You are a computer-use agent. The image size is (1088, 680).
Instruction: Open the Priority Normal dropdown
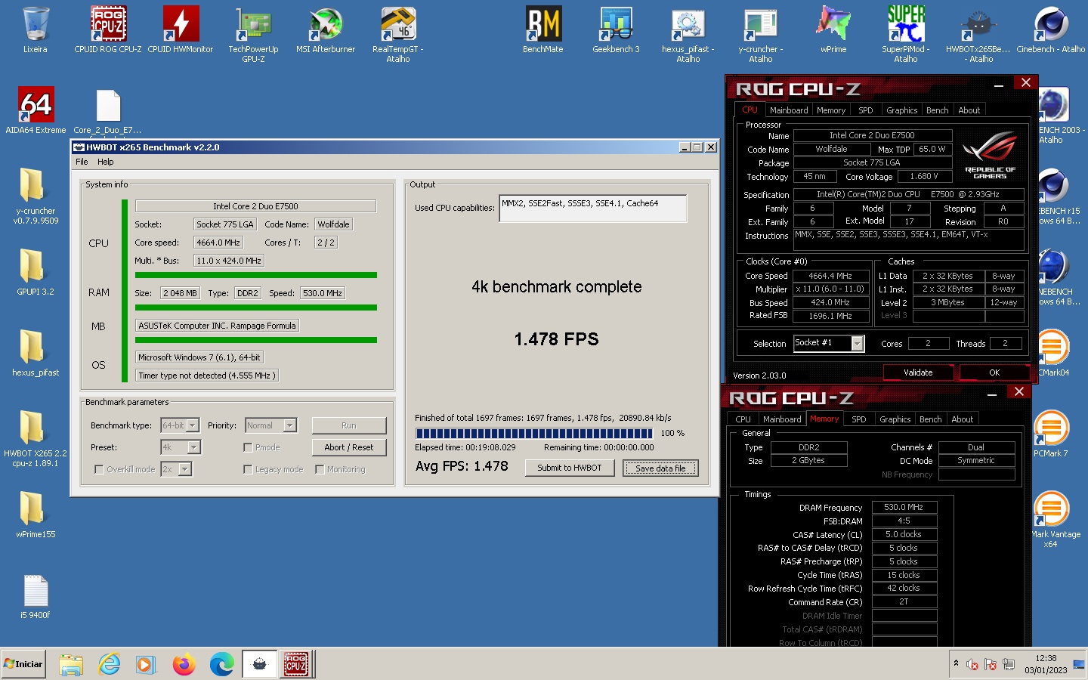[x=271, y=425]
